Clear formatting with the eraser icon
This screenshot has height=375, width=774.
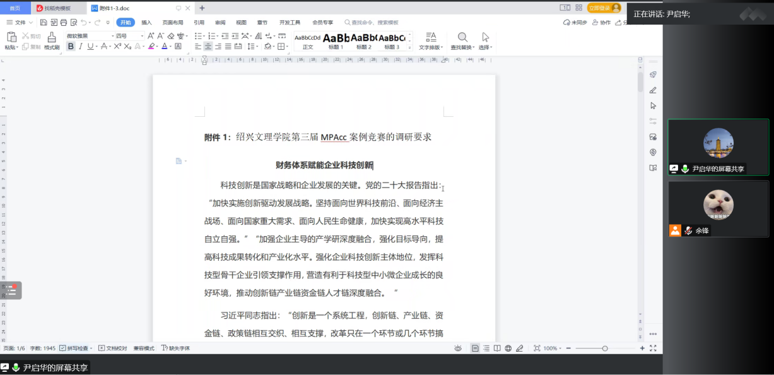coord(170,36)
